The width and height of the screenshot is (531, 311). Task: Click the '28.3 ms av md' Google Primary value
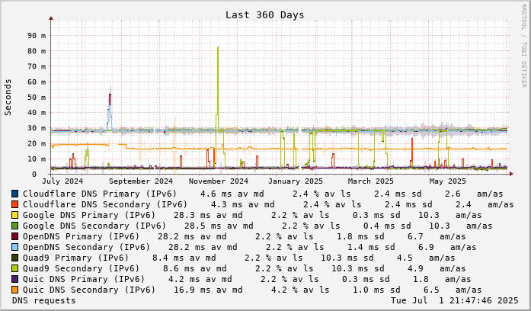(208, 215)
